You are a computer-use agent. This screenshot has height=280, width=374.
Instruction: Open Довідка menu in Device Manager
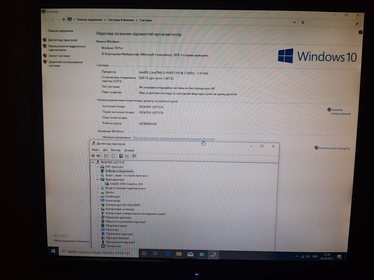pyautogui.click(x=129, y=150)
